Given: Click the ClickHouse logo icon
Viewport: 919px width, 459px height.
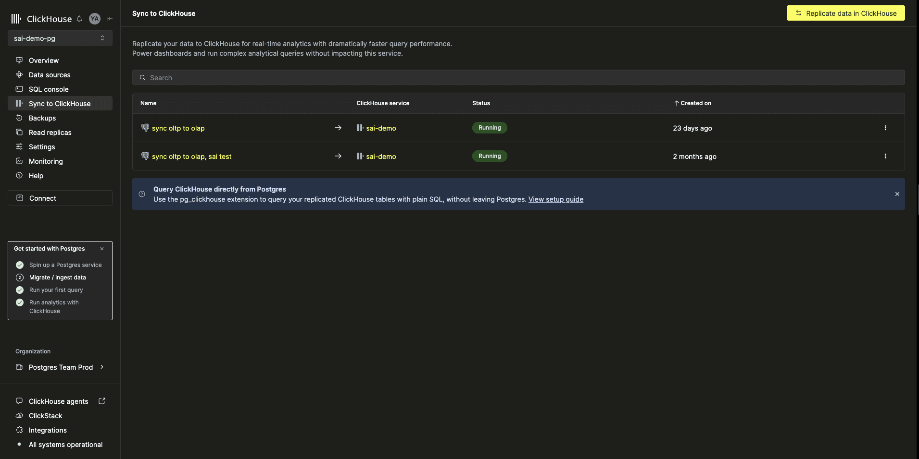Looking at the screenshot, I should pyautogui.click(x=16, y=19).
